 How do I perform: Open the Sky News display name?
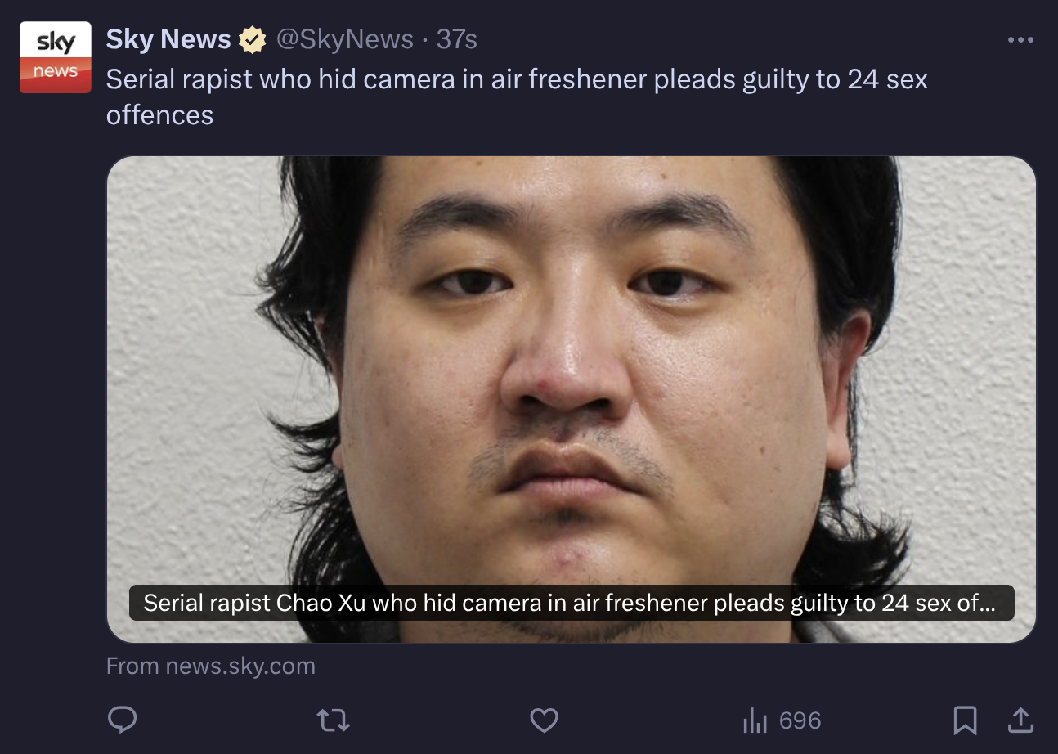coord(168,38)
